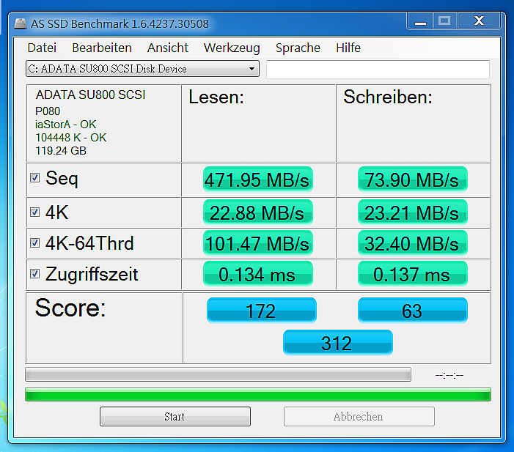Click the ADATA SU800 SCSI device name
This screenshot has height=452, width=514.
click(90, 95)
